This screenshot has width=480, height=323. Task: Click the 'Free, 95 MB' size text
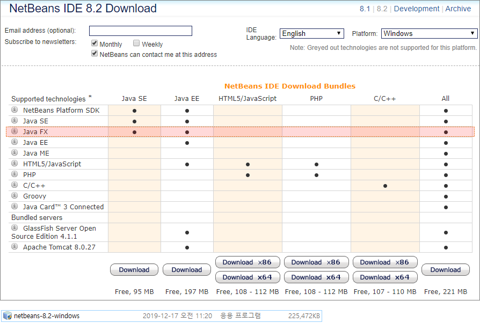[x=134, y=292]
